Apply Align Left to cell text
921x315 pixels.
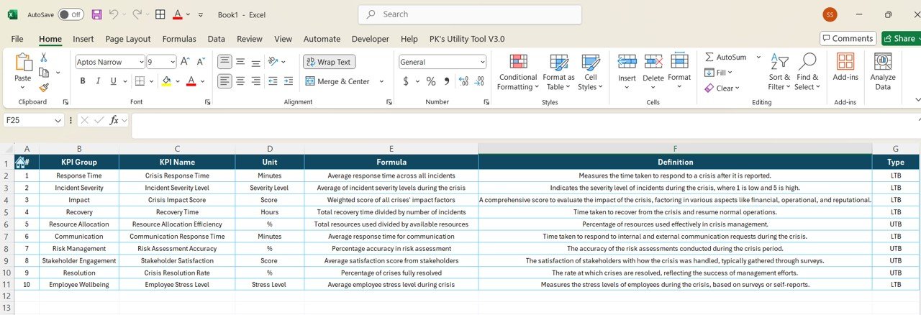point(224,81)
